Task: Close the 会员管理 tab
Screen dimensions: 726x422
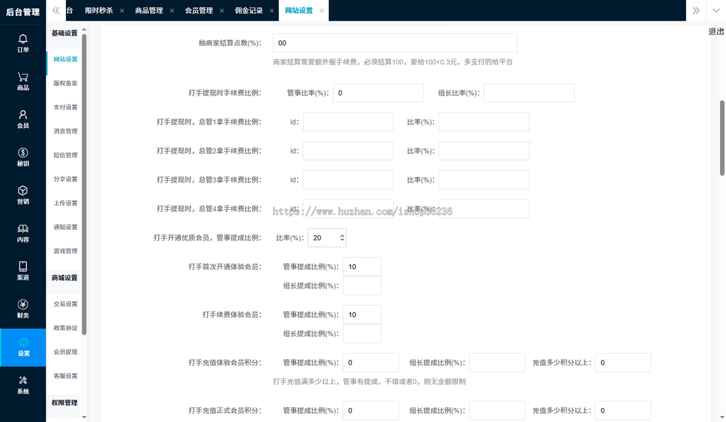Action: [221, 11]
